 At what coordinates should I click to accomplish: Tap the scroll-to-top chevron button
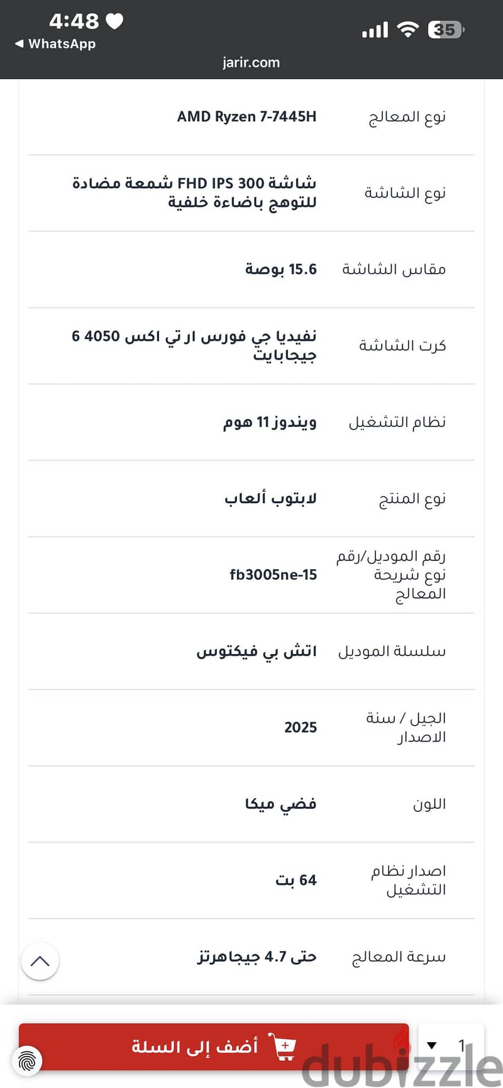pos(40,961)
